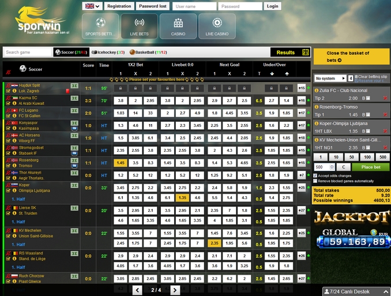Switch to the Soccer tab
Viewport: 391px width, 296px height.
[x=71, y=52]
